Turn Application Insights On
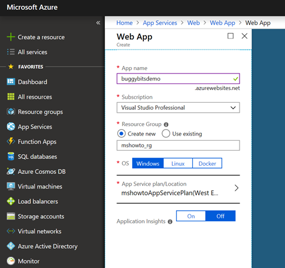The width and height of the screenshot is (285, 268). click(191, 216)
